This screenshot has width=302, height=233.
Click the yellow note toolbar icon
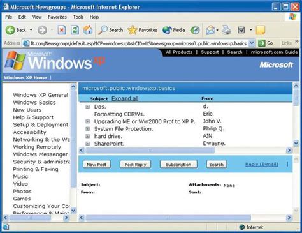pyautogui.click(x=261, y=30)
